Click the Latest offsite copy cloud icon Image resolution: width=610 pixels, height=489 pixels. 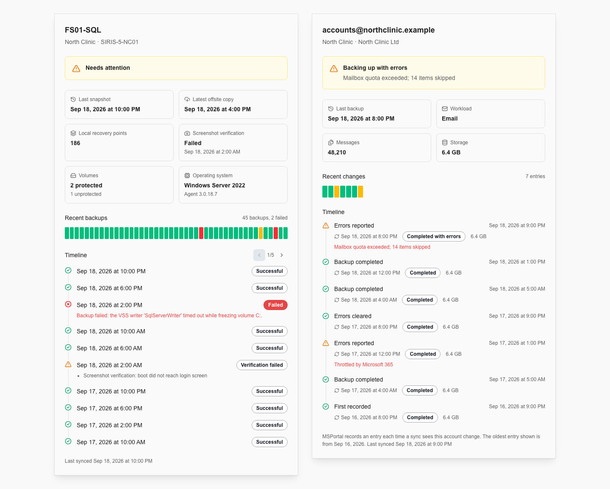tap(187, 99)
